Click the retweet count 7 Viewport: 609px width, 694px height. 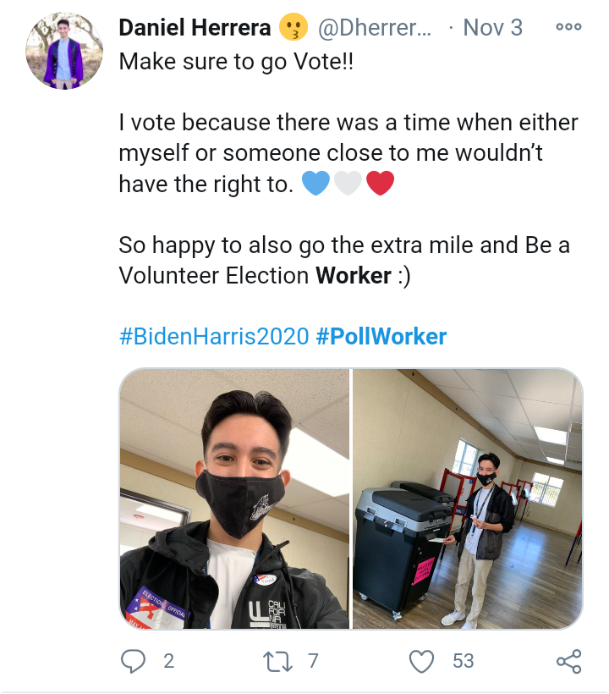tap(313, 661)
